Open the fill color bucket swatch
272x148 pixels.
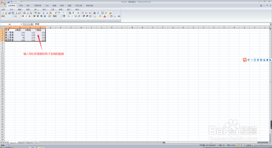pos(100,16)
